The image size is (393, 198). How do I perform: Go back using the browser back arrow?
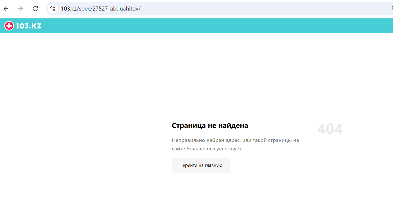pos(6,9)
